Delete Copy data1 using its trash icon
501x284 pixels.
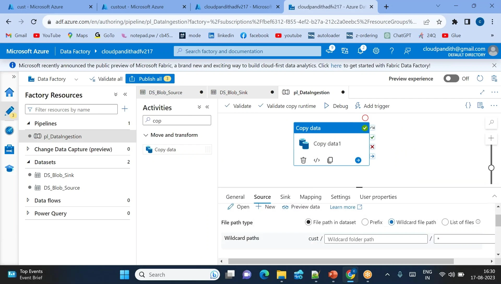tap(303, 160)
